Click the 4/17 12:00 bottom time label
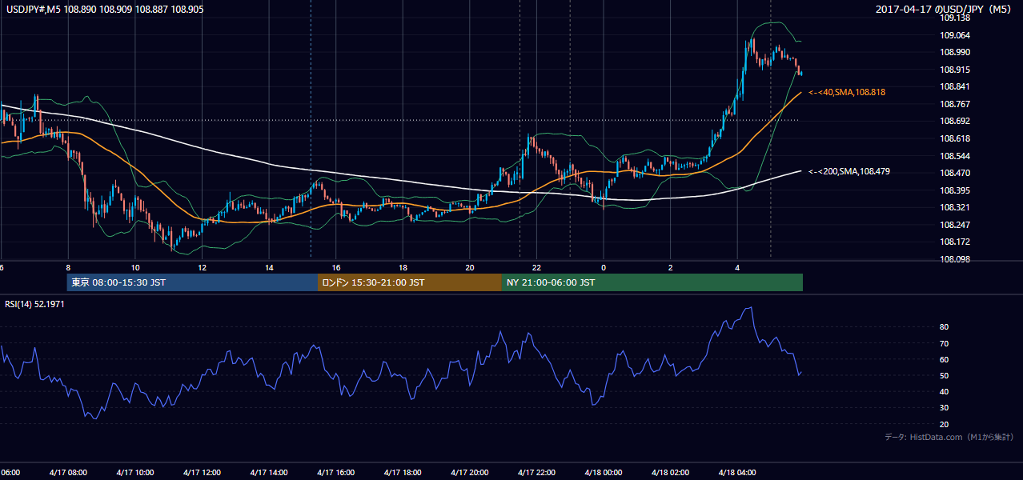The height and width of the screenshot is (480, 1023). (x=202, y=472)
